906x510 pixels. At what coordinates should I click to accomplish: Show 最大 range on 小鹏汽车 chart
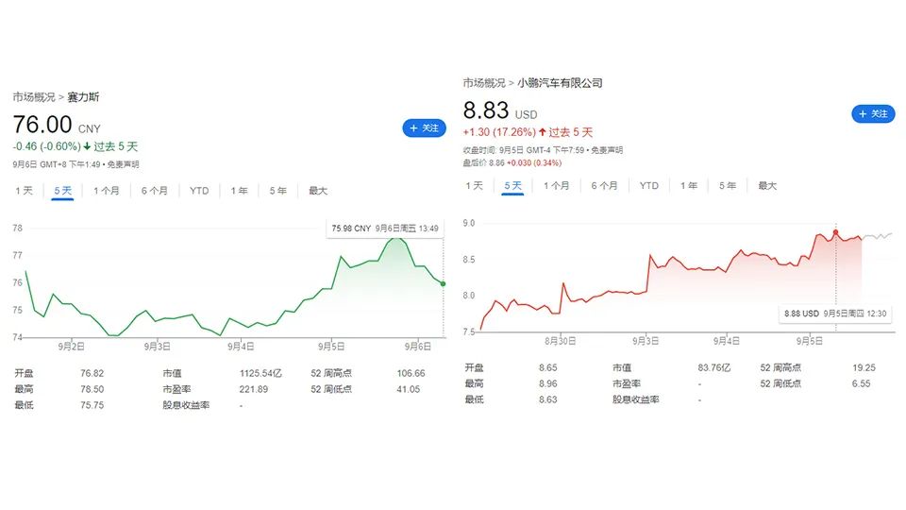pyautogui.click(x=767, y=186)
